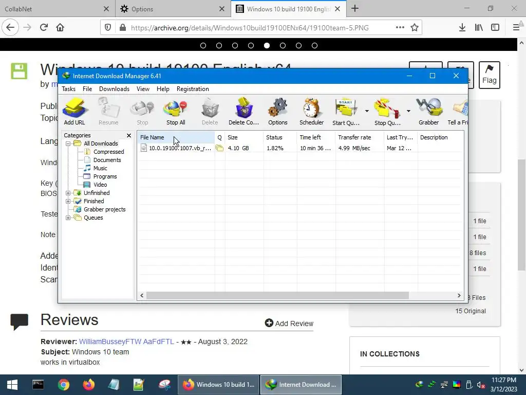526x395 pixels.
Task: Open the Registration menu
Action: point(193,89)
